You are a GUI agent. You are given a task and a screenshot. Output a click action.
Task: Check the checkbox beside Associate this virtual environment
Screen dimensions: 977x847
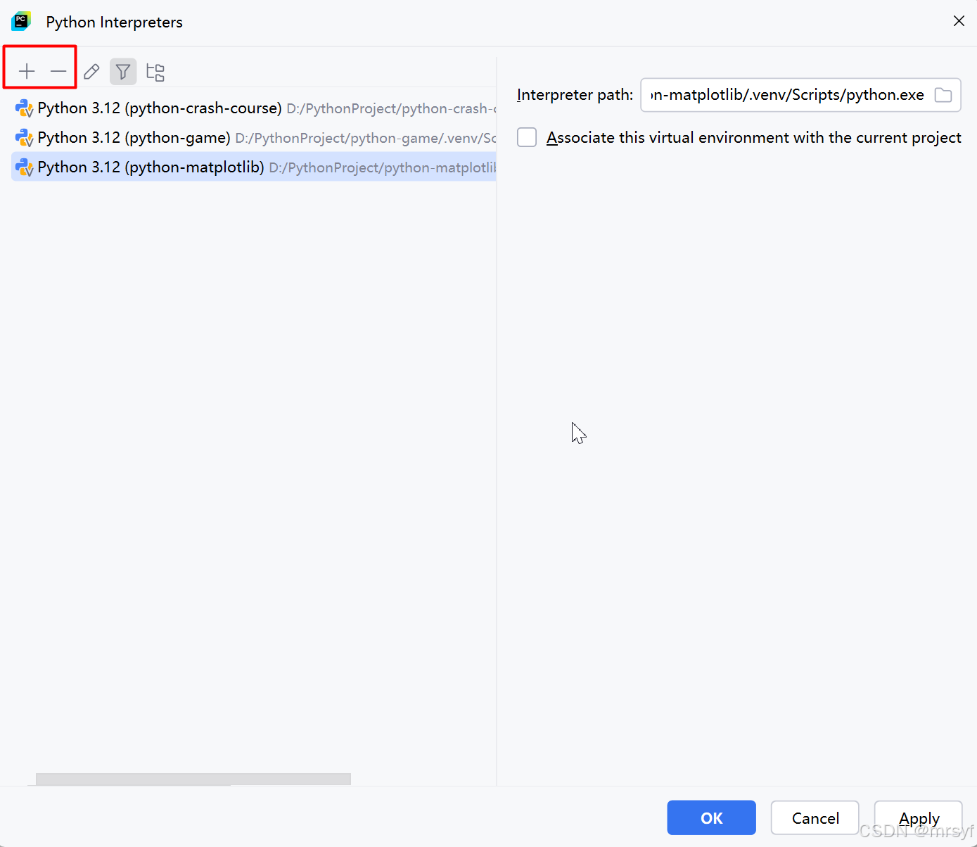[x=526, y=137]
